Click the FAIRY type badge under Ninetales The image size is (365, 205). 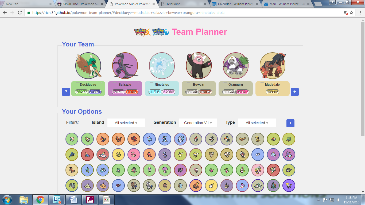pyautogui.click(x=169, y=92)
